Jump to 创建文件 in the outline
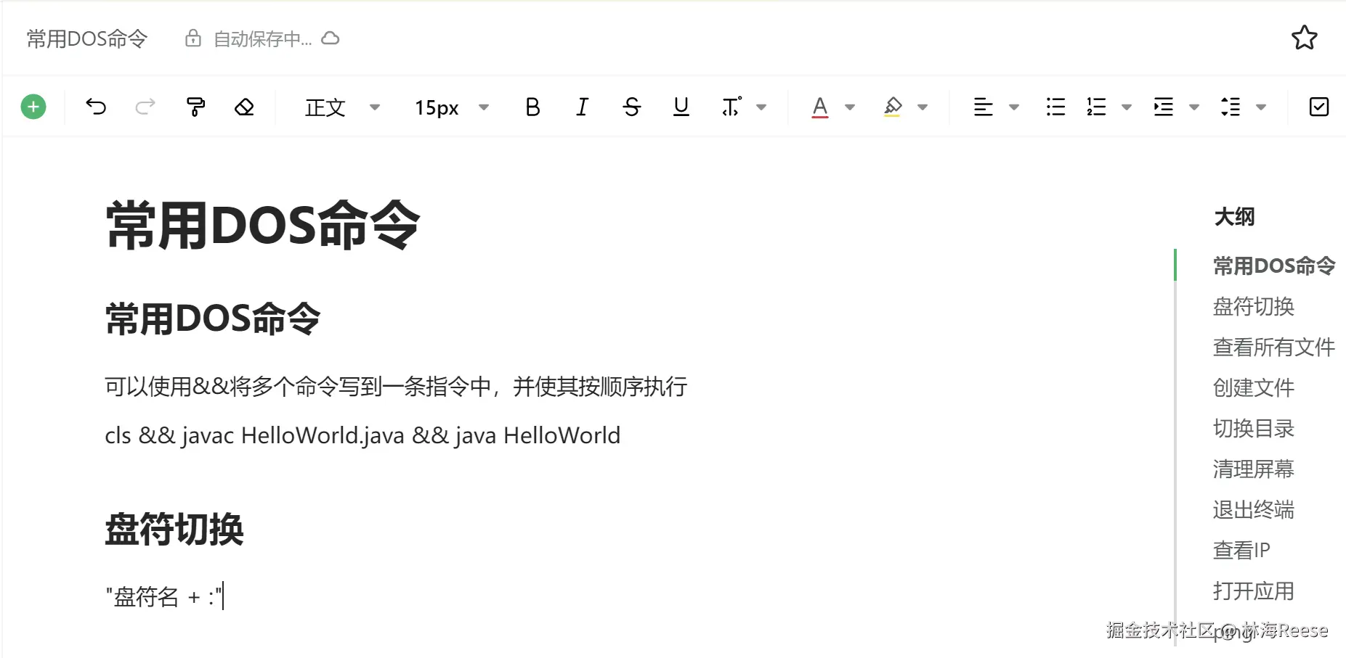Screen dimensions: 1346x658 (x=1254, y=387)
